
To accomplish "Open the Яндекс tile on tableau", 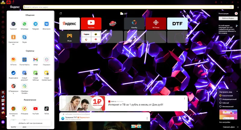I will [70, 24].
